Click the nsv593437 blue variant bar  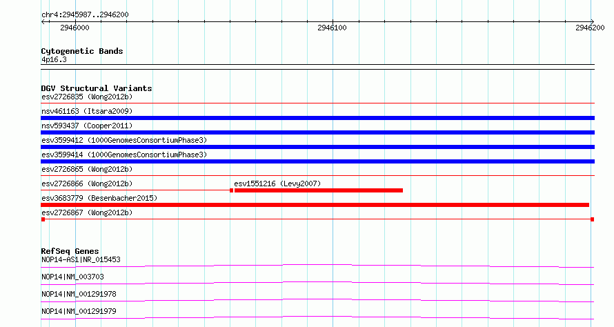(x=317, y=132)
